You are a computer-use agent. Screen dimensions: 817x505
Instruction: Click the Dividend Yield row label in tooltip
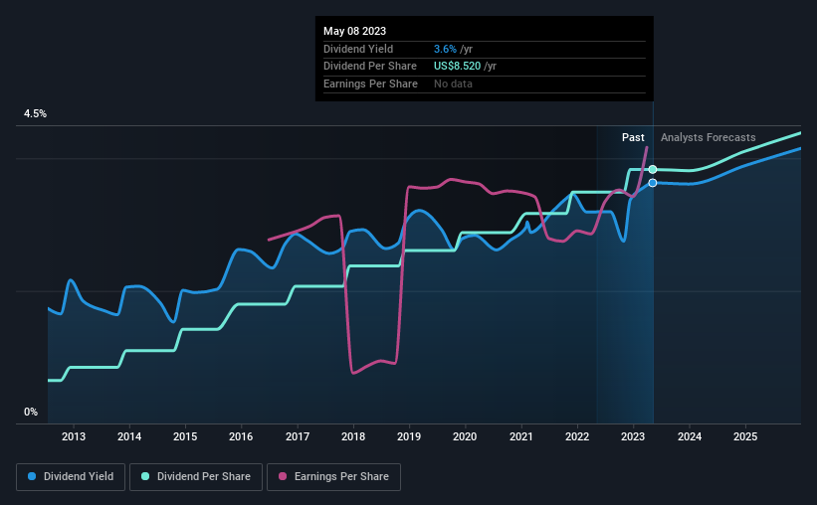click(358, 49)
